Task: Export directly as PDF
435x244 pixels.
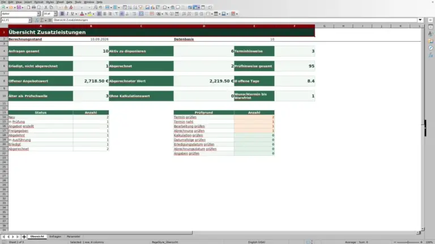Action: coord(28,7)
